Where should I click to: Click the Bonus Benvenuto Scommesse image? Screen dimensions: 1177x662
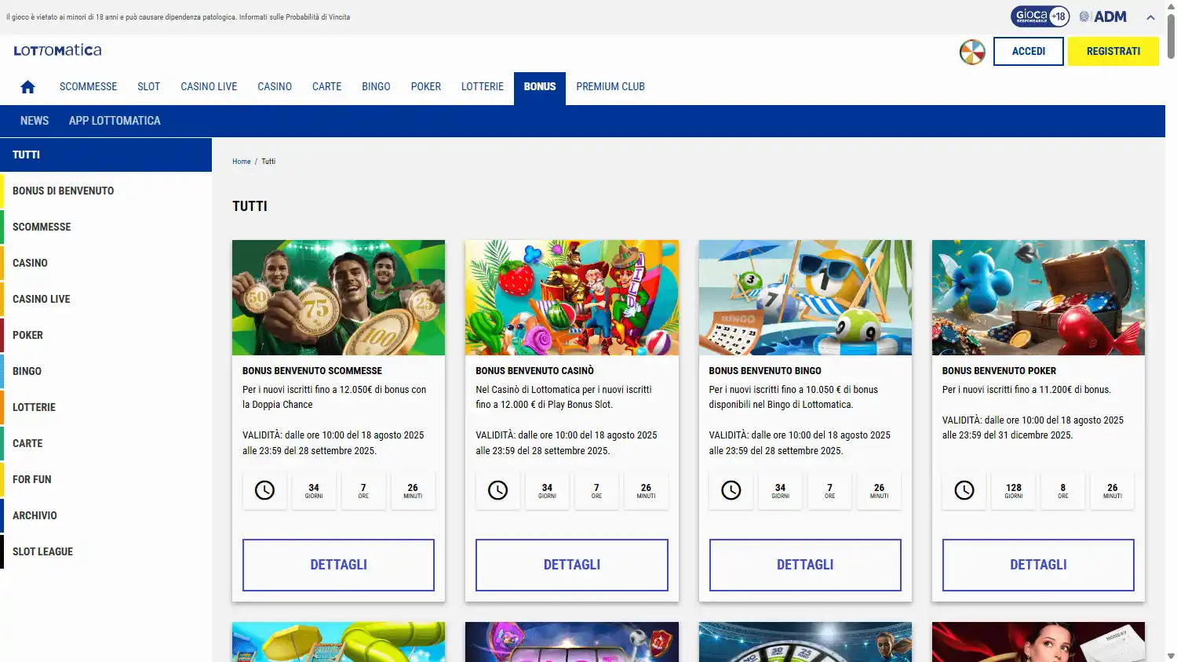338,298
